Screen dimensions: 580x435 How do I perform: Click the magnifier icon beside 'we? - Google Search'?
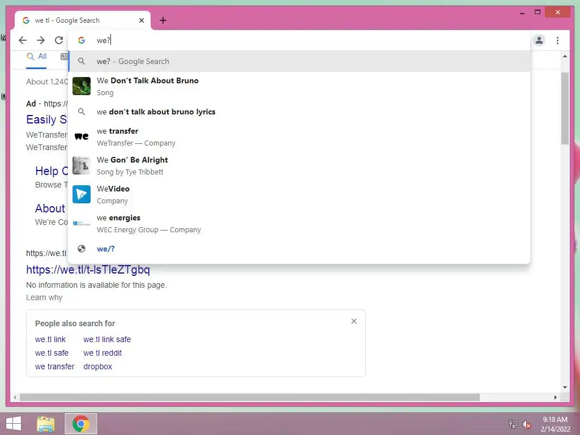click(82, 61)
